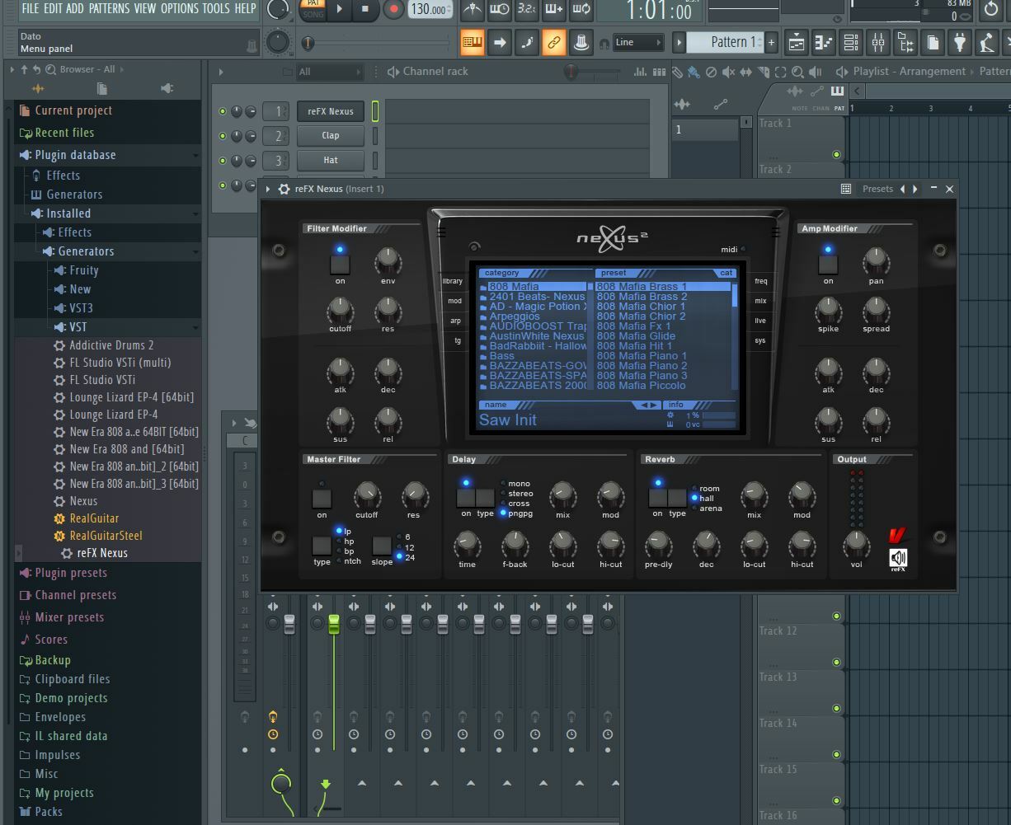Open the Browser view files icon

905,42
